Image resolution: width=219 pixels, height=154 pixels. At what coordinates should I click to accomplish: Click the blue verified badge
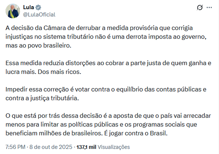(x=38, y=7)
